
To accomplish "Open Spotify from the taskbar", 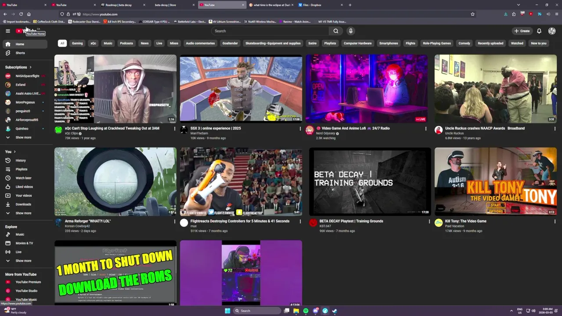I will tap(306, 311).
